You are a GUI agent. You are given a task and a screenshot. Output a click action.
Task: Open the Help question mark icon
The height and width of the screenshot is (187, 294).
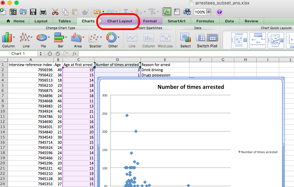[x=219, y=12]
